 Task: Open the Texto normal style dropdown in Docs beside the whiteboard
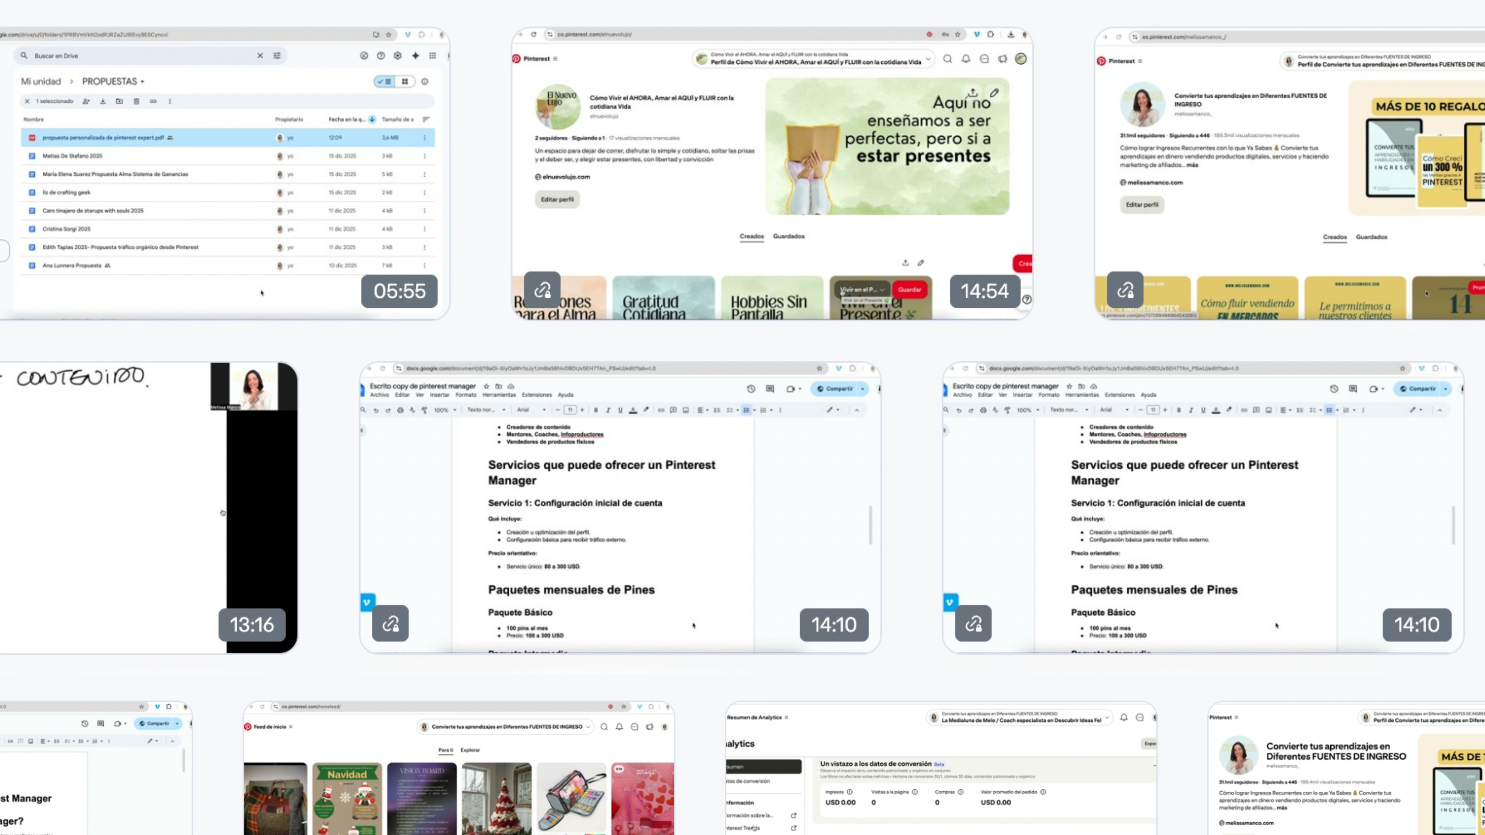click(x=486, y=410)
